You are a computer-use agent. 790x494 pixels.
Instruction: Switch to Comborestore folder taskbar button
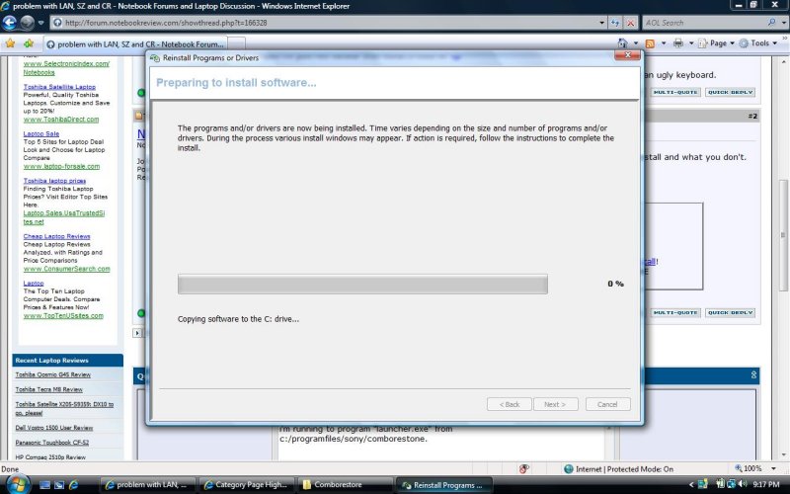coord(345,485)
